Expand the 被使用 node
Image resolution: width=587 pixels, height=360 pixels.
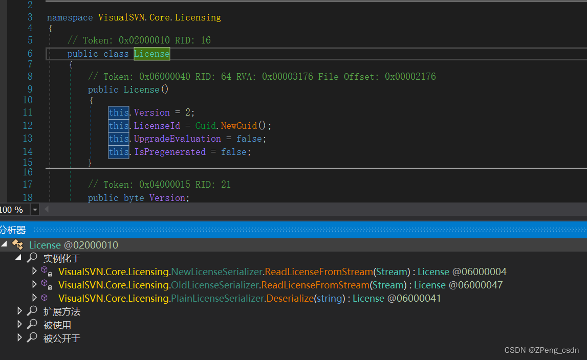[x=19, y=324]
